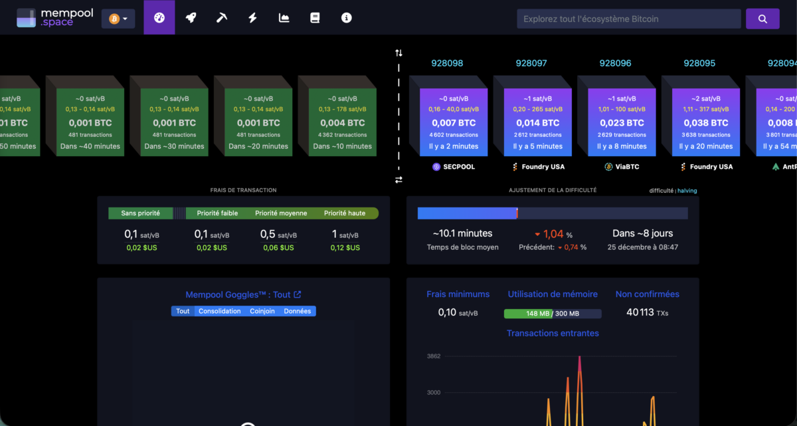The width and height of the screenshot is (797, 426).
Task: Switch to the halving view link
Action: (x=687, y=191)
